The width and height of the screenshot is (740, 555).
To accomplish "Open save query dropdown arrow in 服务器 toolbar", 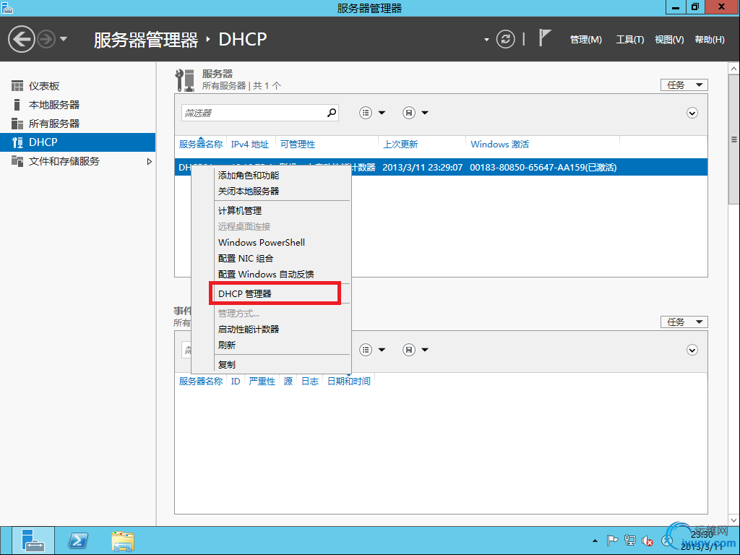I will [x=425, y=113].
